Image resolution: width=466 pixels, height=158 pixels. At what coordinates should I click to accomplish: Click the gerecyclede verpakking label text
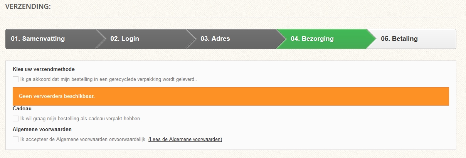pos(109,79)
